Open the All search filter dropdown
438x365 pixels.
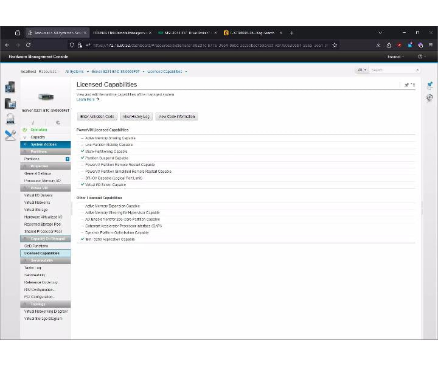tap(362, 70)
